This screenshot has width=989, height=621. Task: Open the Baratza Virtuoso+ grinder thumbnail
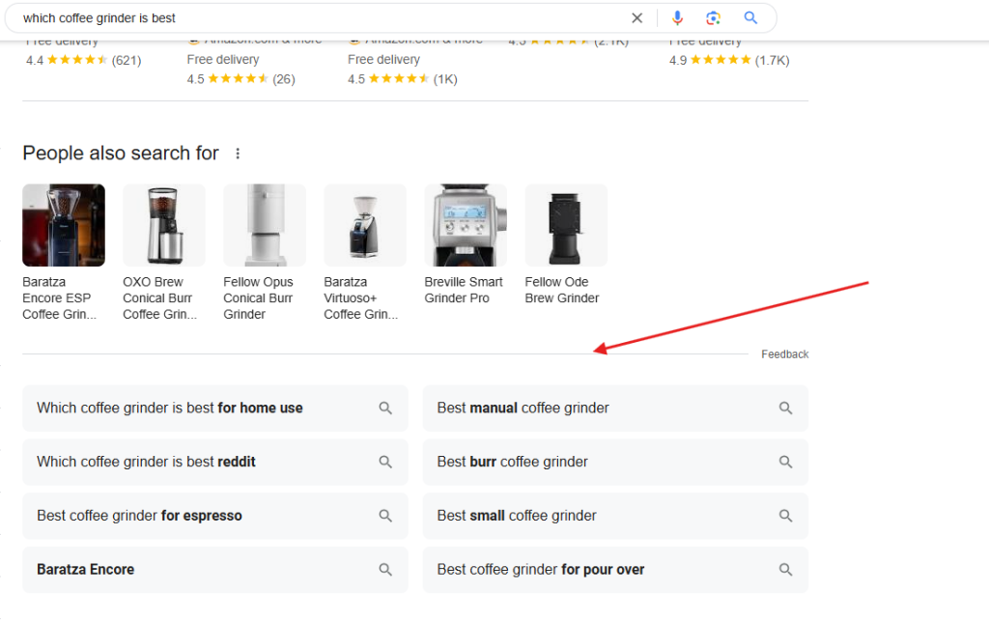[x=365, y=225]
